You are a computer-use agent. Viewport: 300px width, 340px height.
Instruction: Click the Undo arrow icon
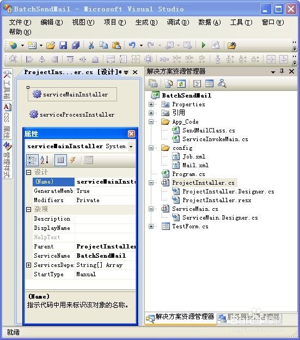click(132, 45)
